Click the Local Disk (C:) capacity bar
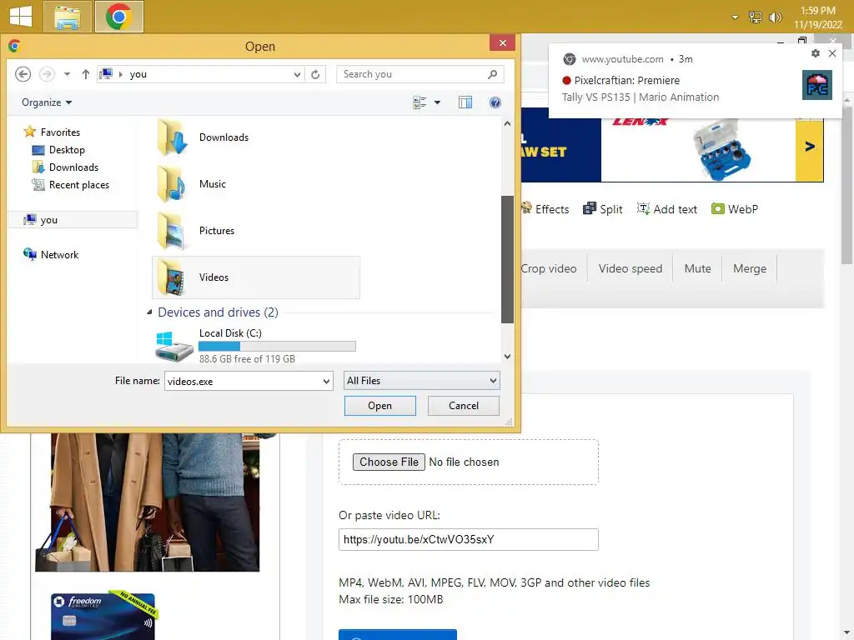Viewport: 854px width, 640px height. [277, 346]
